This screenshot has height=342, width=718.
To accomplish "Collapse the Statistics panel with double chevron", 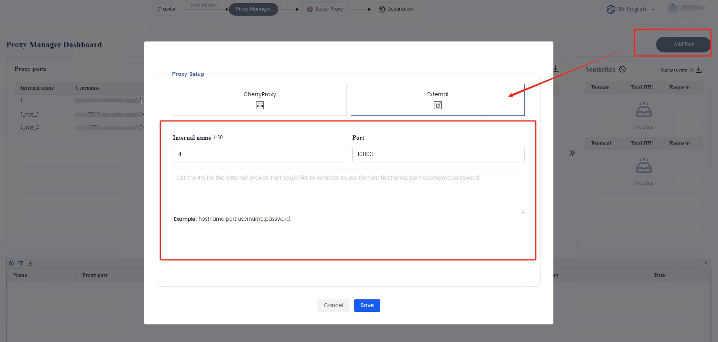I will point(572,153).
